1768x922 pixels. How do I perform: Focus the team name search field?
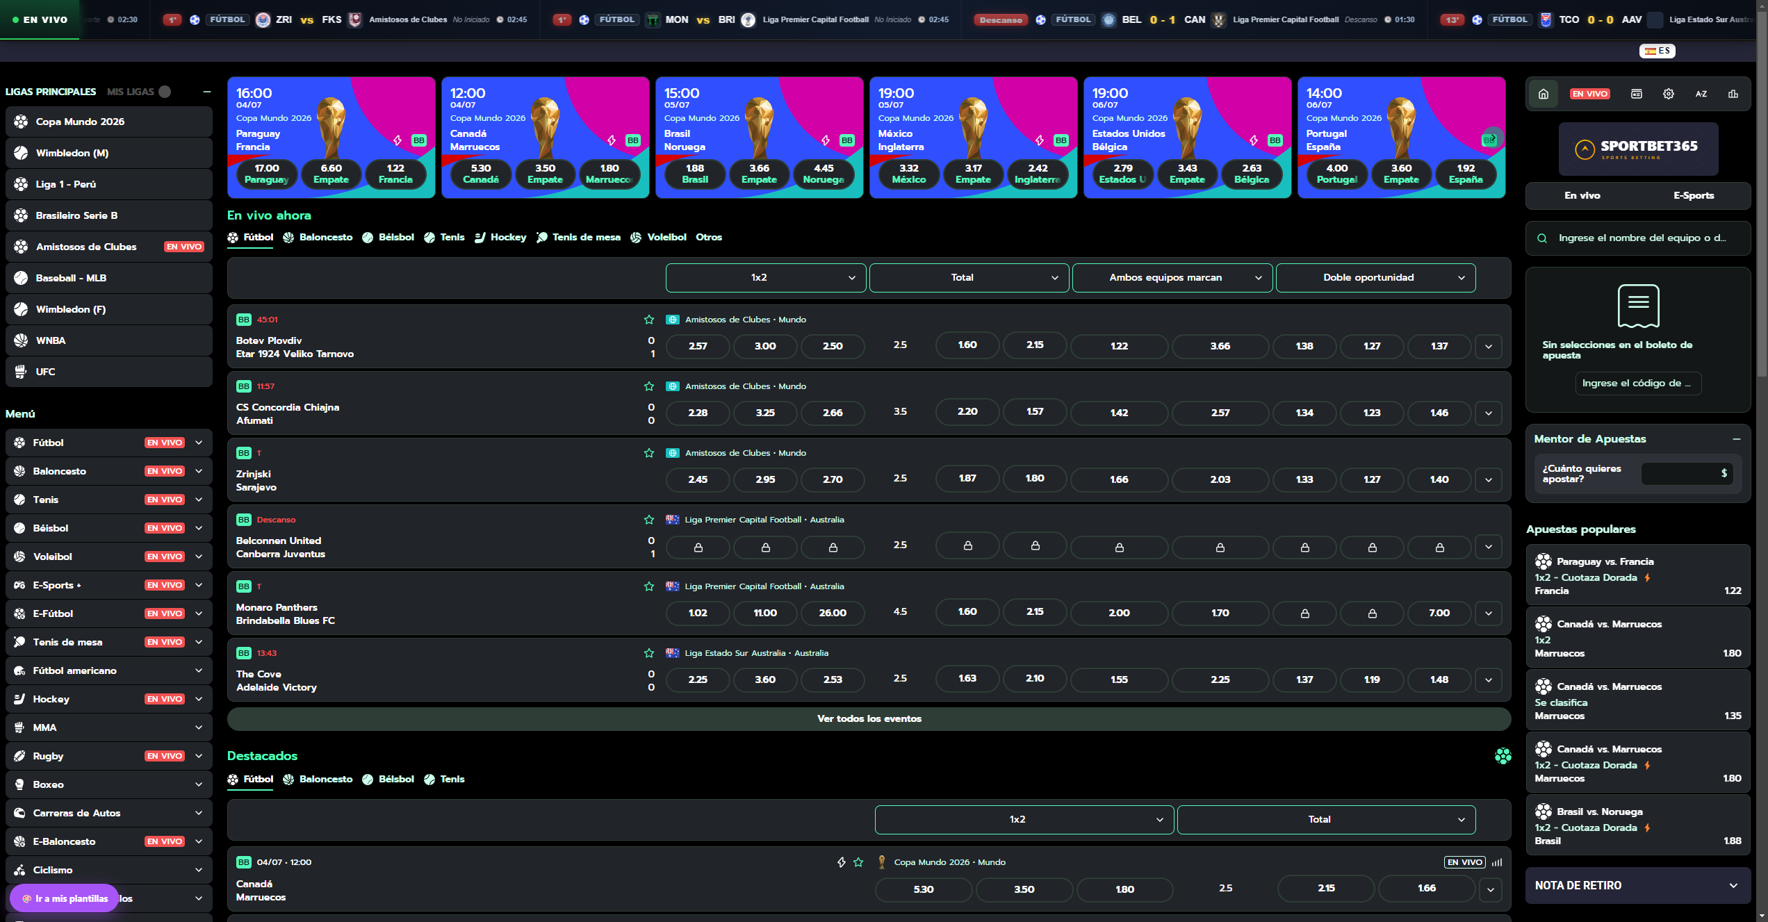pos(1638,238)
